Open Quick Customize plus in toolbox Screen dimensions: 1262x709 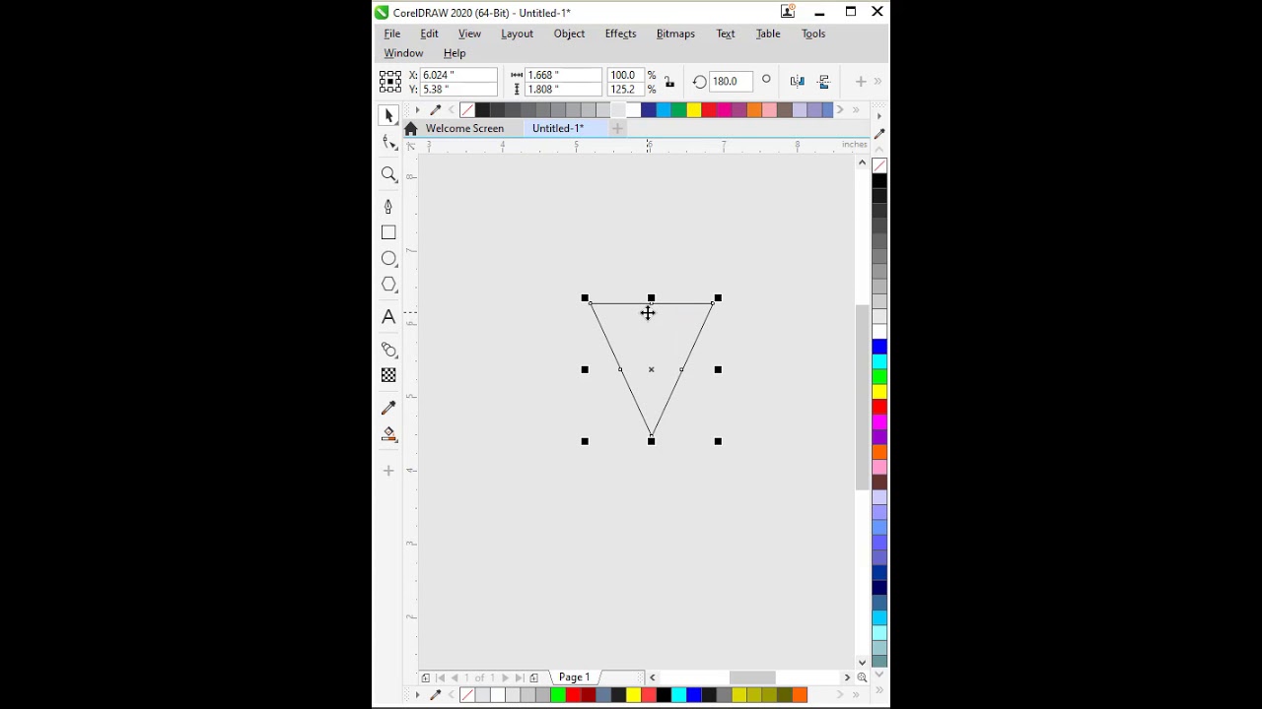[388, 471]
